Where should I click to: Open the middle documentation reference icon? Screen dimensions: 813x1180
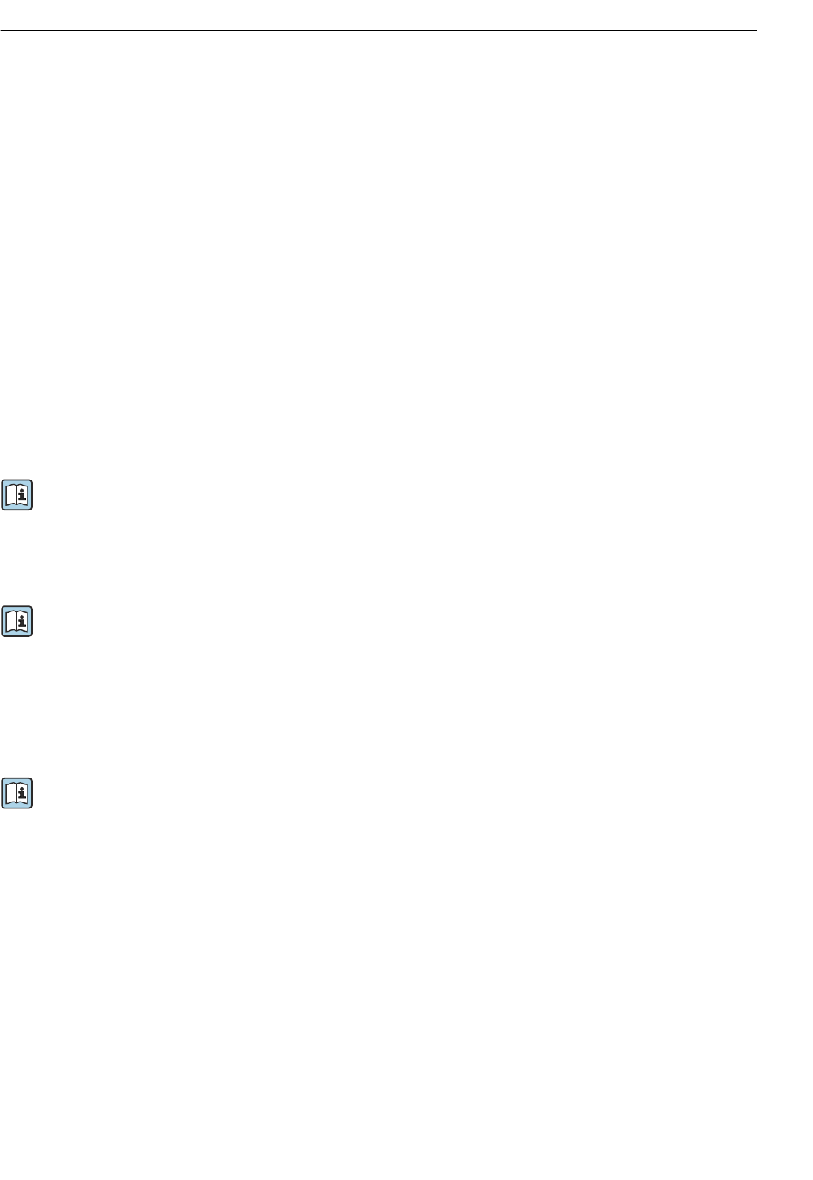[x=17, y=622]
